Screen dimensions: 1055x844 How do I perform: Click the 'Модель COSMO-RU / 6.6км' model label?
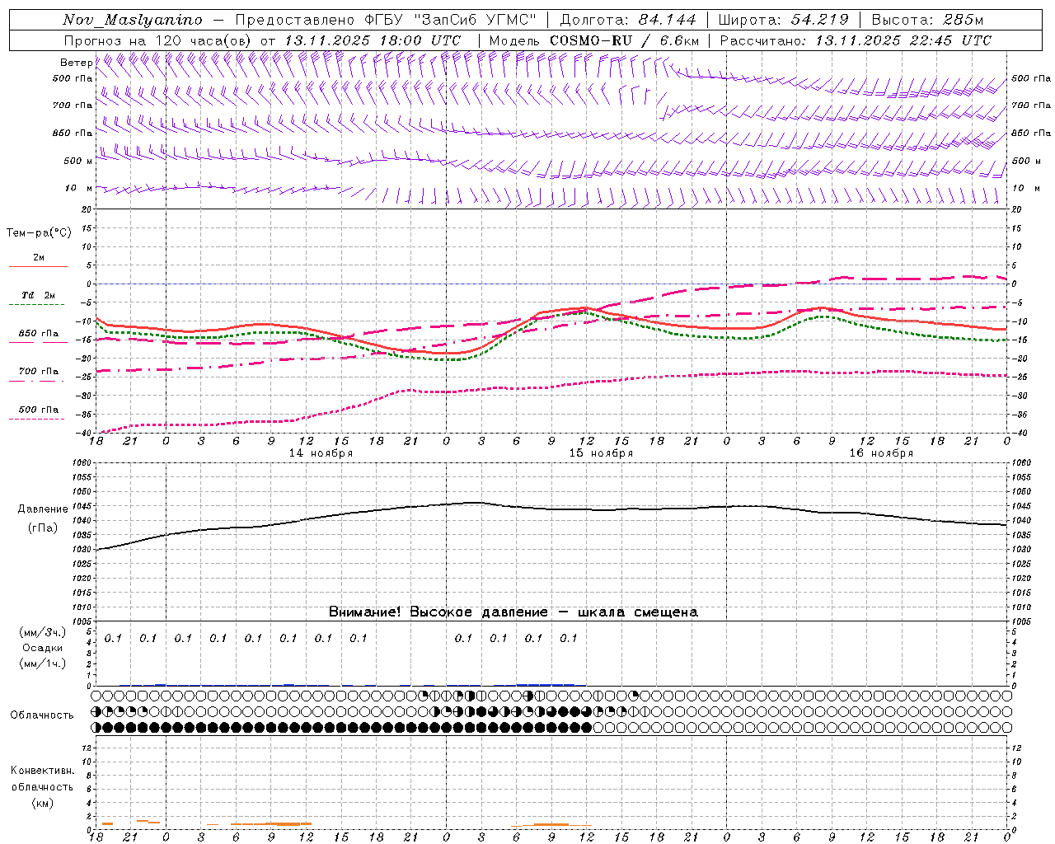click(x=593, y=40)
